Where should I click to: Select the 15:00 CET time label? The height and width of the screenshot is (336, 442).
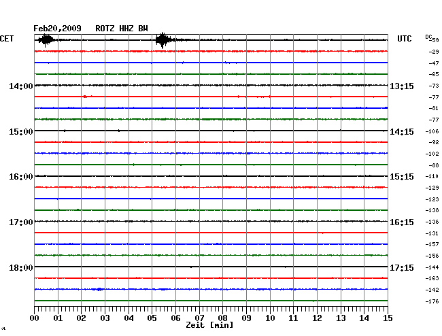pyautogui.click(x=21, y=132)
